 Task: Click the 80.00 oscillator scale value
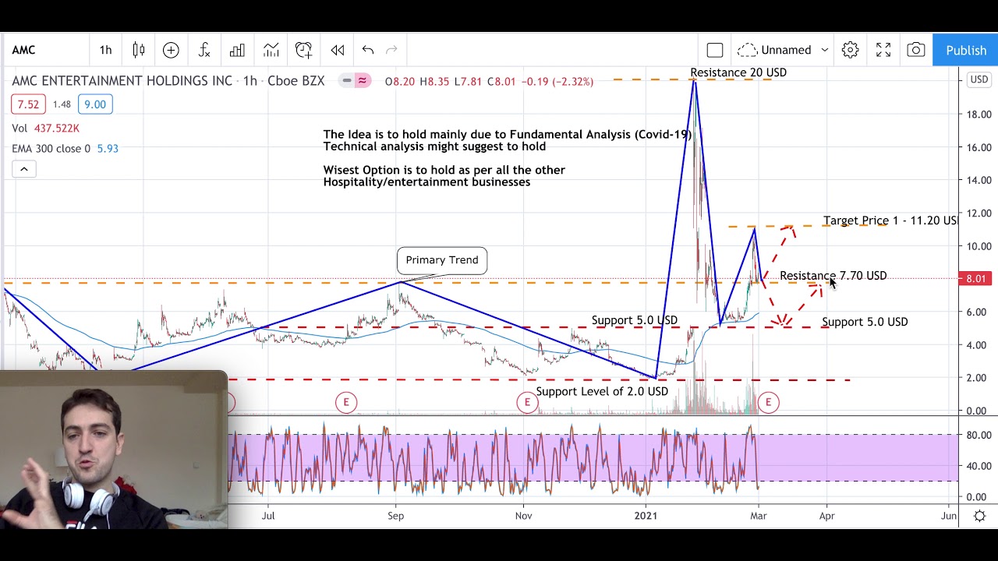click(979, 435)
